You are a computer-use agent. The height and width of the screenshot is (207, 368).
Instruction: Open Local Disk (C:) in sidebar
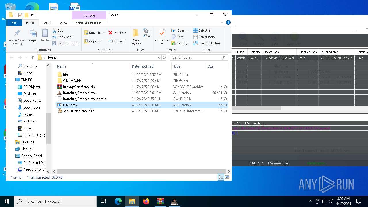coord(34,135)
